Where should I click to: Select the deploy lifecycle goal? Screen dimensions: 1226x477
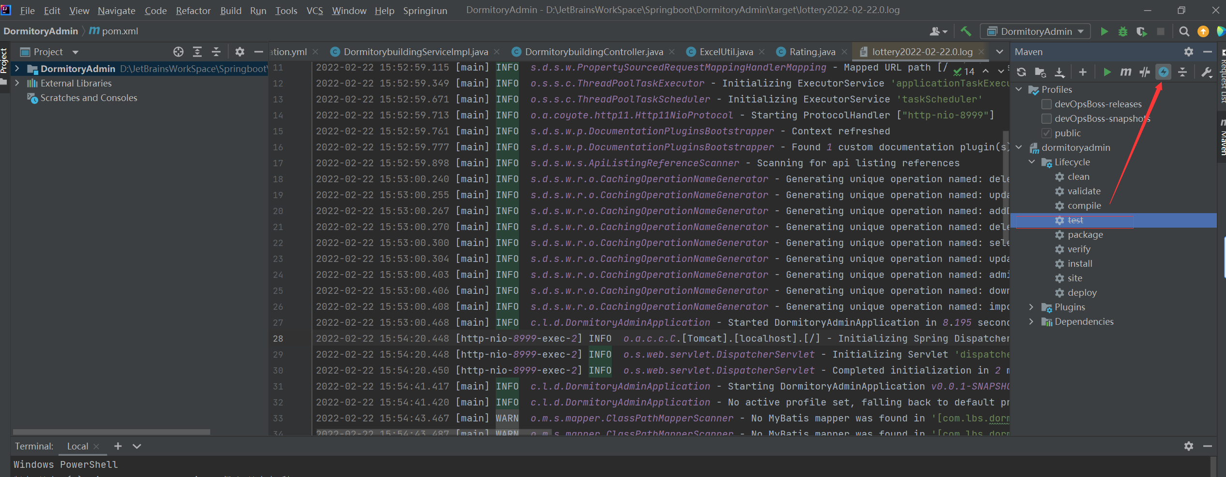pos(1082,292)
